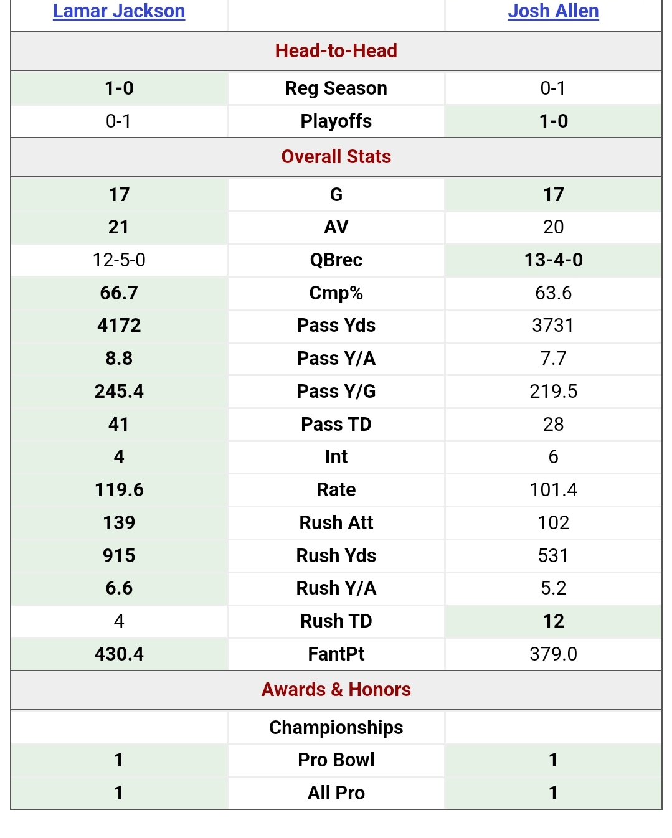The width and height of the screenshot is (672, 838).
Task: Click Lamar Jackson's 4172 passing yards cell
Action: click(119, 325)
